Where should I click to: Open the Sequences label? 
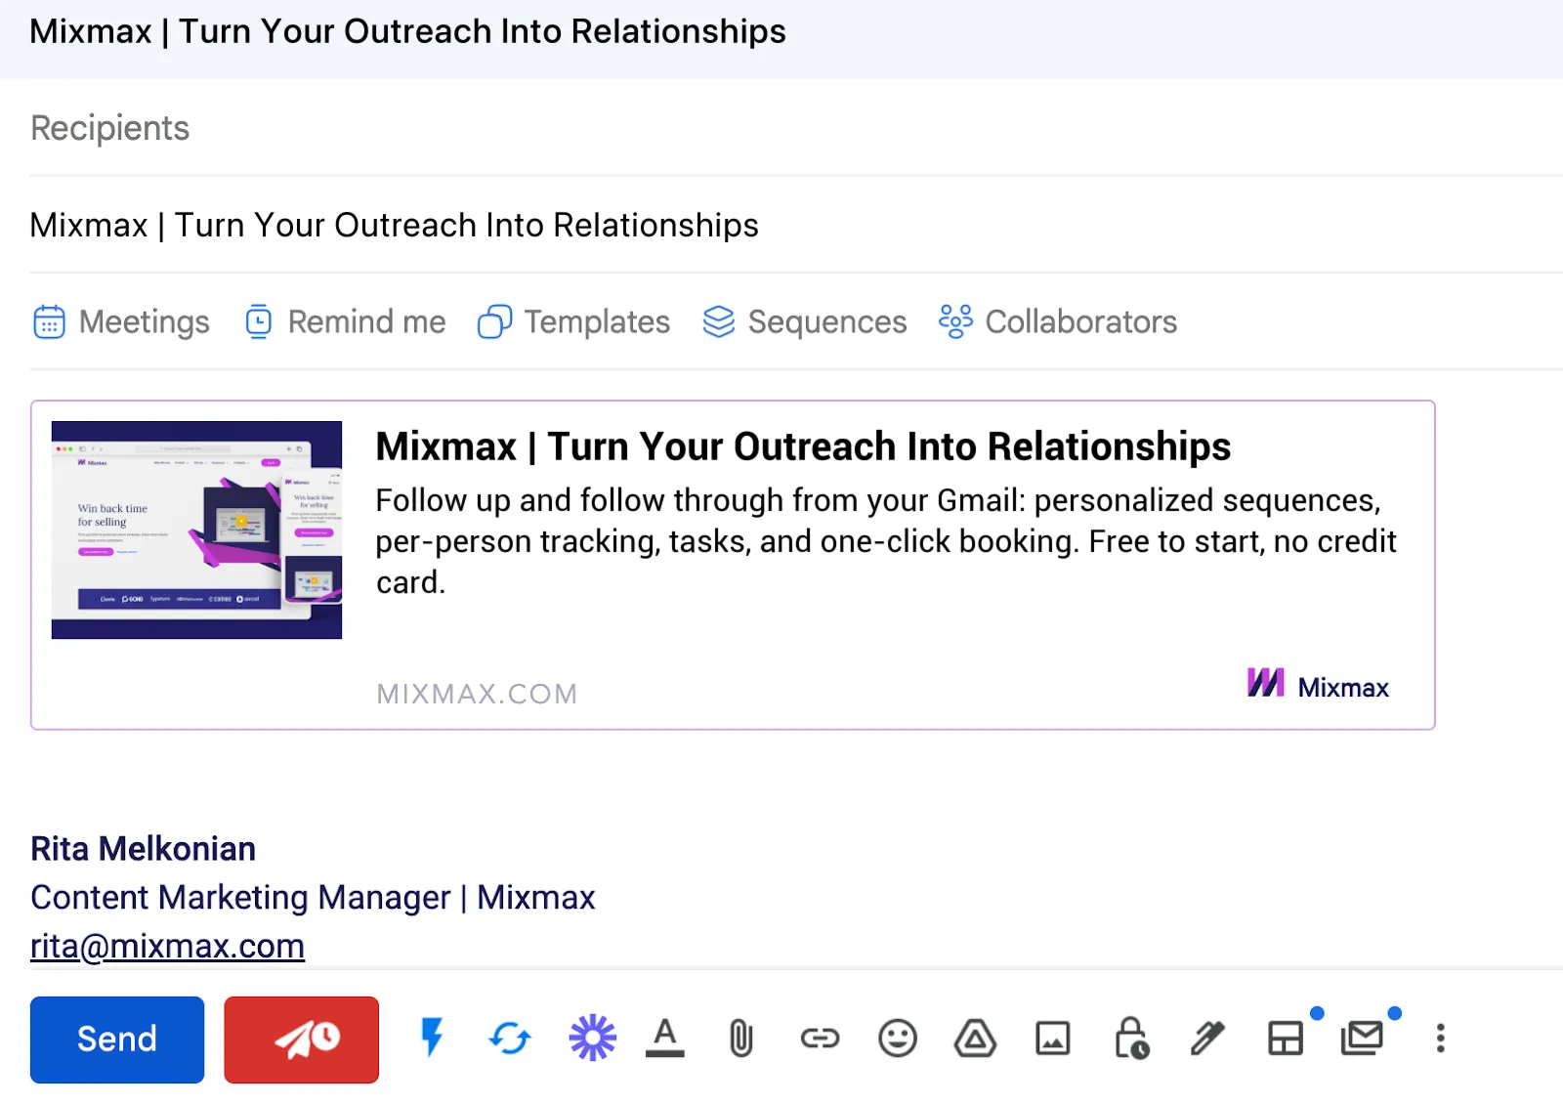pyautogui.click(x=827, y=321)
